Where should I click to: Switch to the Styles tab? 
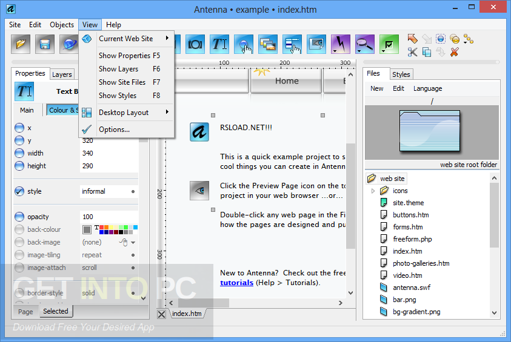click(x=401, y=74)
